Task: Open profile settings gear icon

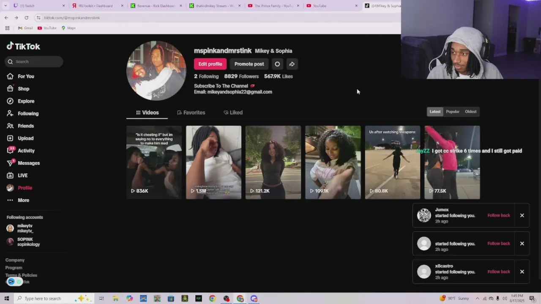Action: click(277, 64)
